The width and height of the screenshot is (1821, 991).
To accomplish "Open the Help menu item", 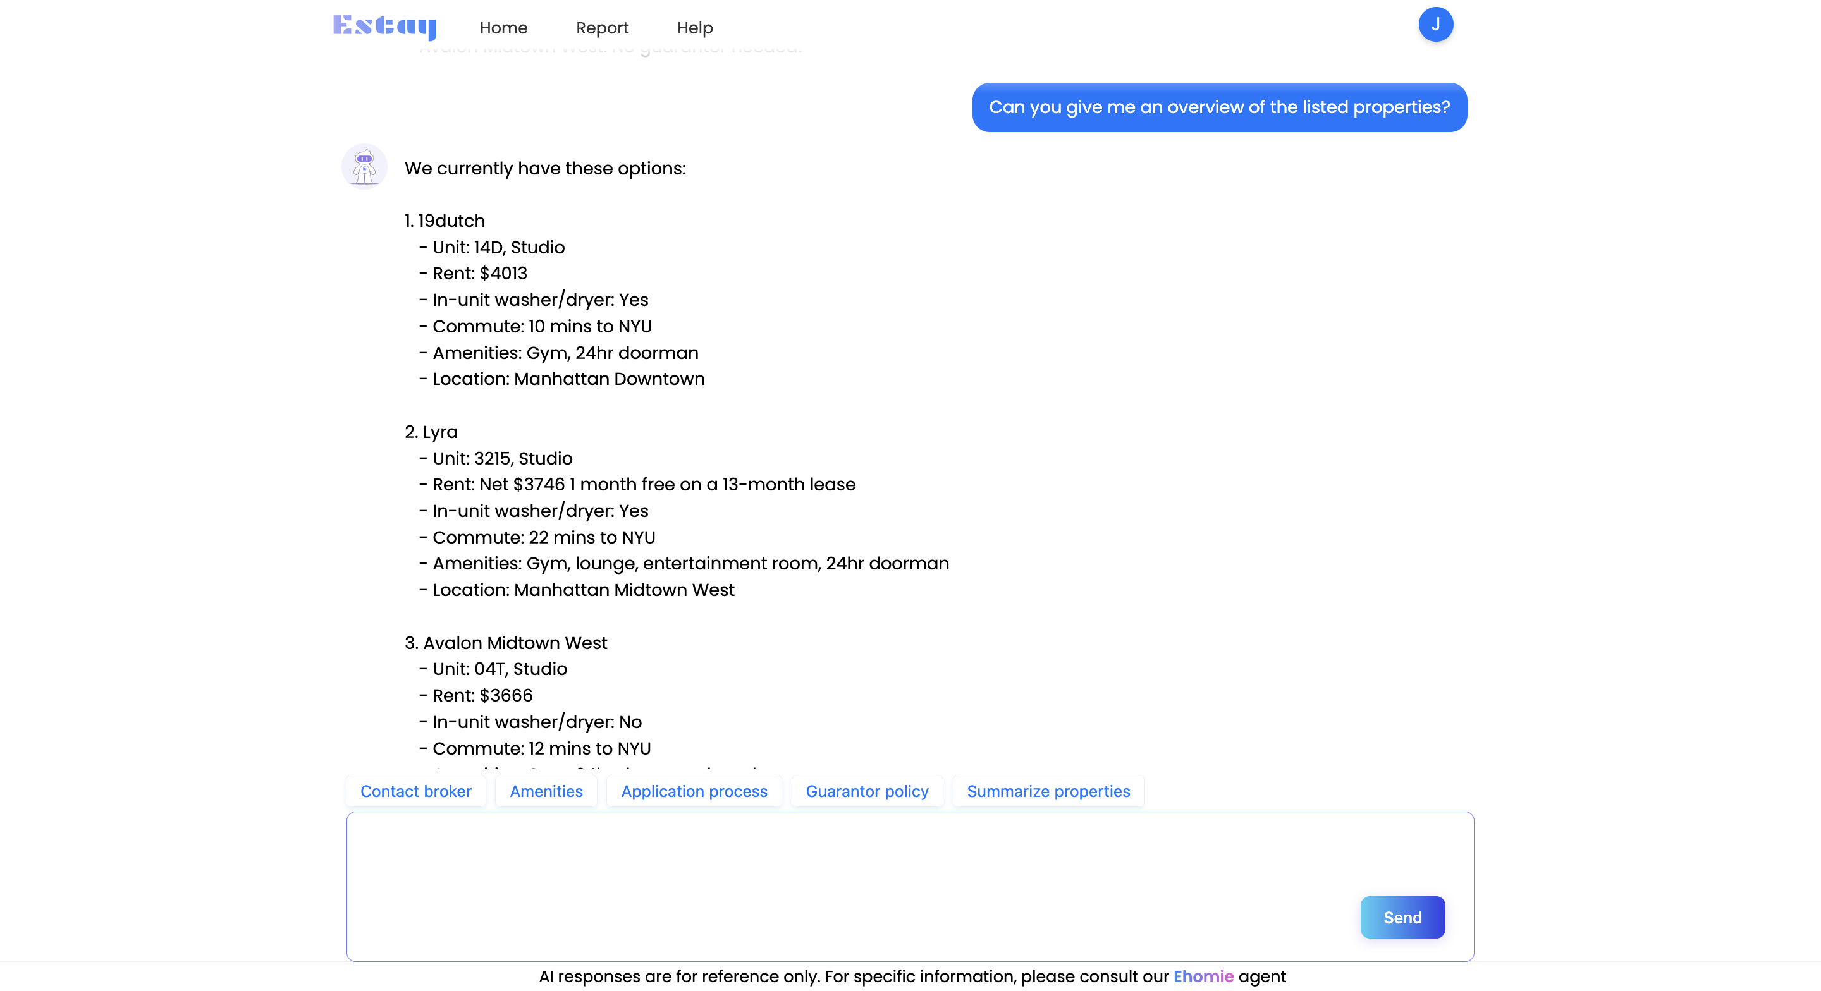I will (x=694, y=28).
